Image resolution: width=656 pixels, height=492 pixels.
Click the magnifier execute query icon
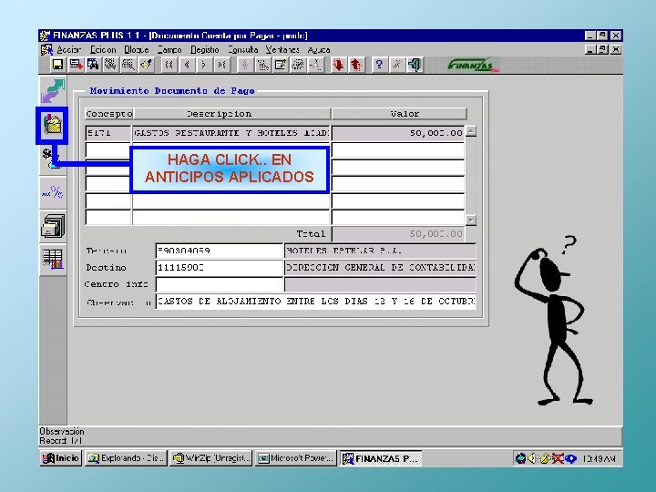pos(128,65)
